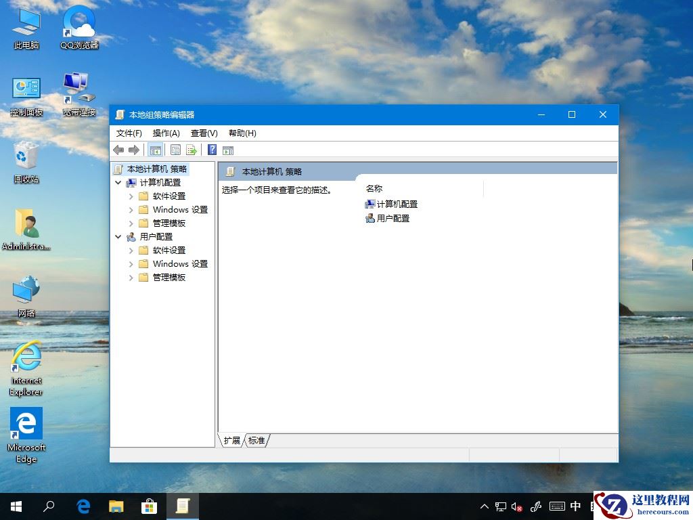Switch input language via the 中 taskbar indicator

pyautogui.click(x=575, y=506)
